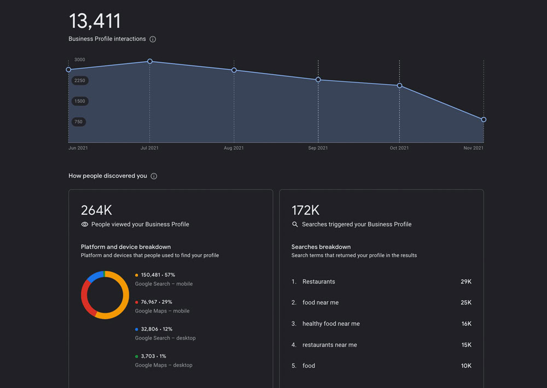Select the Restaurants search term
Screen dimensions: 547x388
tap(318, 281)
